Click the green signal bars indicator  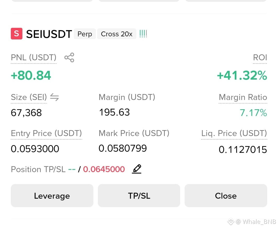[x=143, y=34]
